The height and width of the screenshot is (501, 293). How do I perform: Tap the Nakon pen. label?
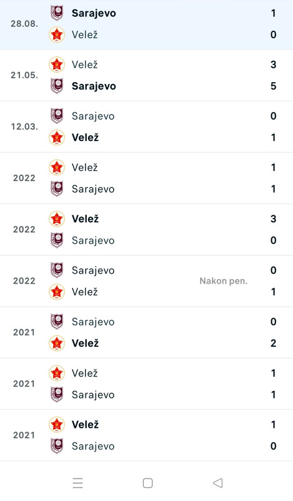click(224, 281)
